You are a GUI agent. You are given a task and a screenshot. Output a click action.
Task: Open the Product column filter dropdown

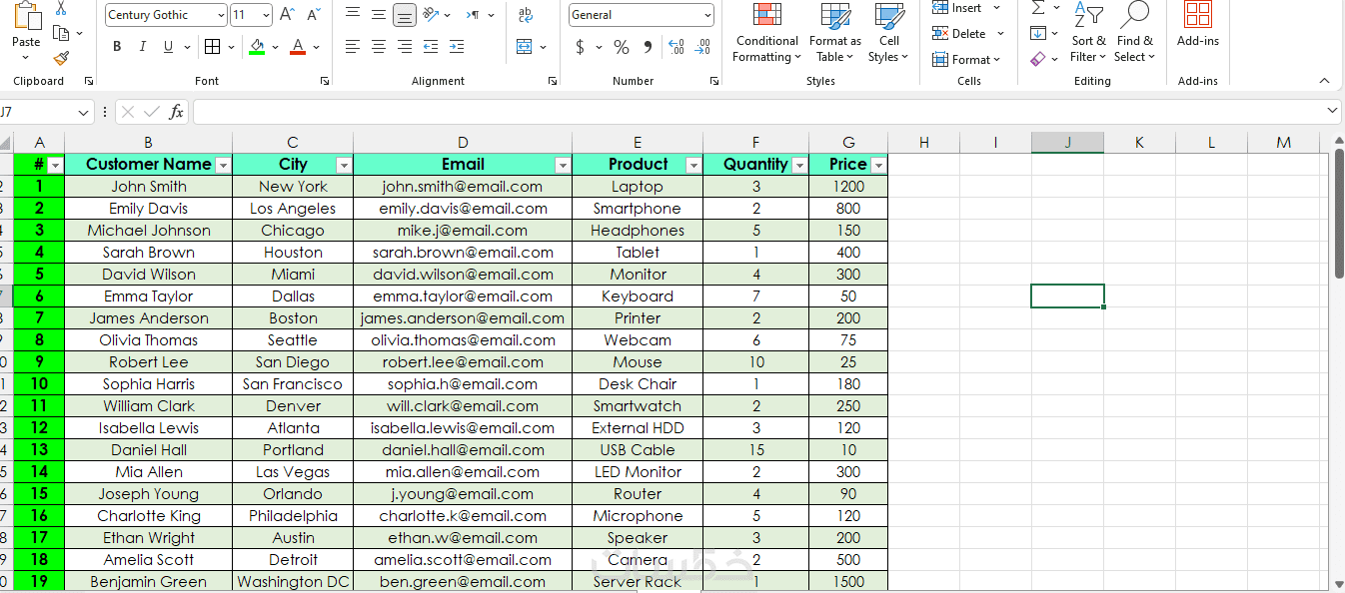693,165
